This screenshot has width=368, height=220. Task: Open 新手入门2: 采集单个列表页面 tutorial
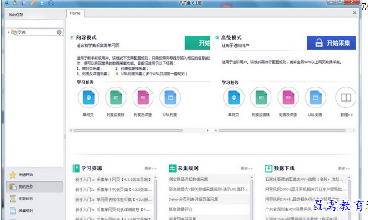(x=113, y=189)
